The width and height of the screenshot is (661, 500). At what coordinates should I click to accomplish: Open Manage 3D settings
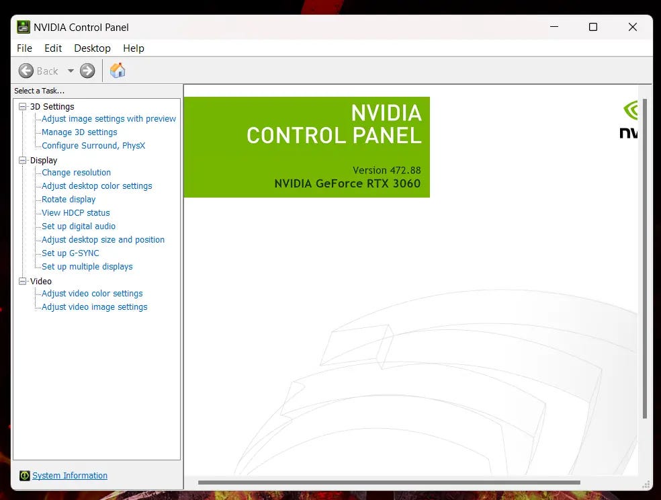point(79,132)
